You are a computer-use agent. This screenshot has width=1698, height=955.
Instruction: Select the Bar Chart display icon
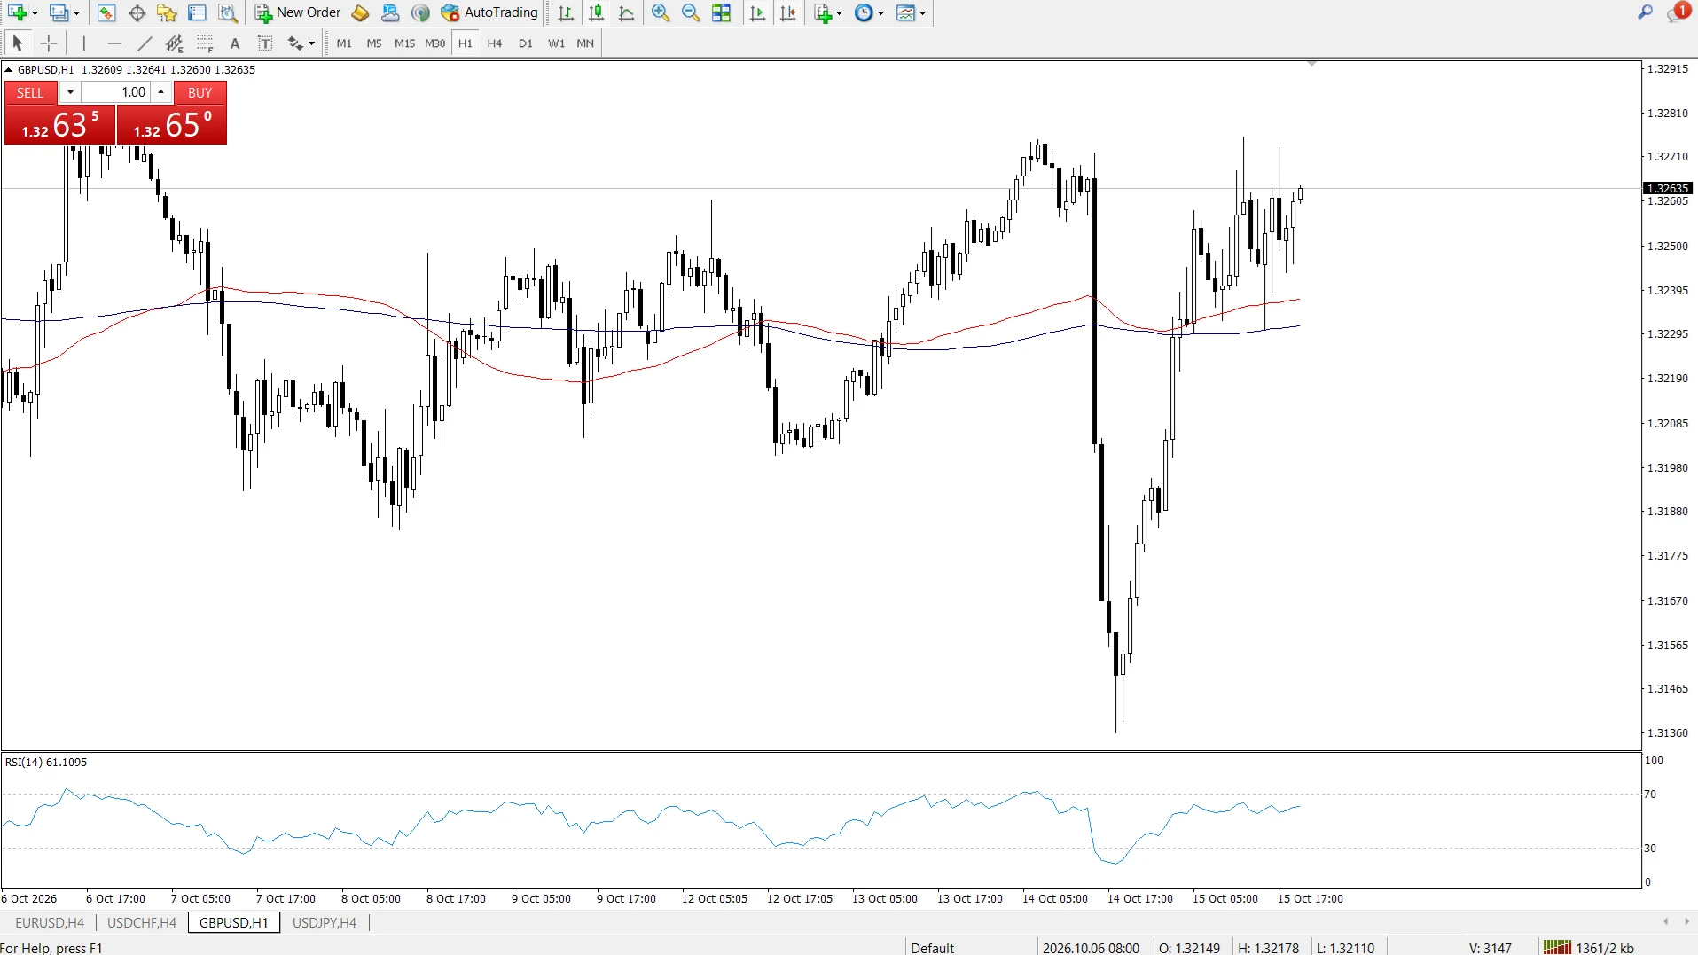pos(566,12)
